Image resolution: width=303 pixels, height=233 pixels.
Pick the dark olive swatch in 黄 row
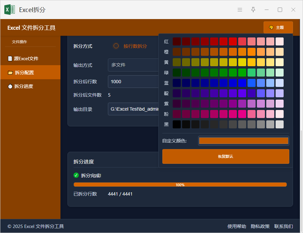pos(177,62)
